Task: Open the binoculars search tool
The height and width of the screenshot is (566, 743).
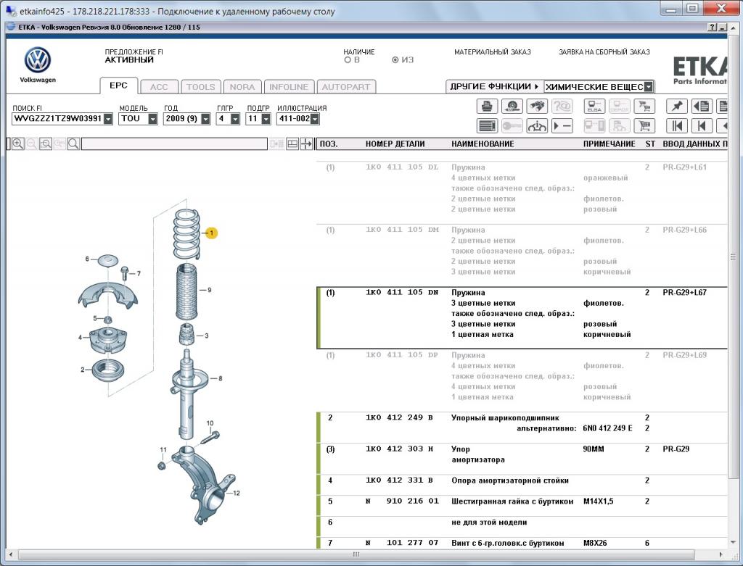Action: [536, 106]
